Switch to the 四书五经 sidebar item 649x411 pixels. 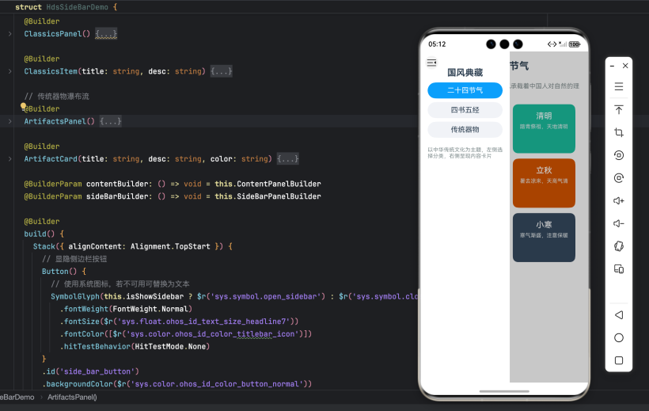(465, 110)
